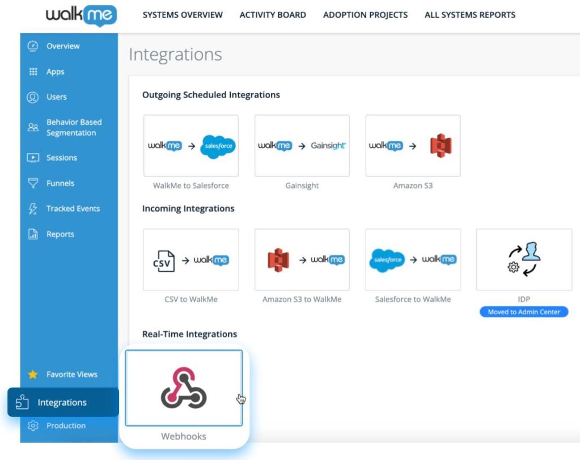
Task: Open the Activity Board tab
Action: [273, 15]
